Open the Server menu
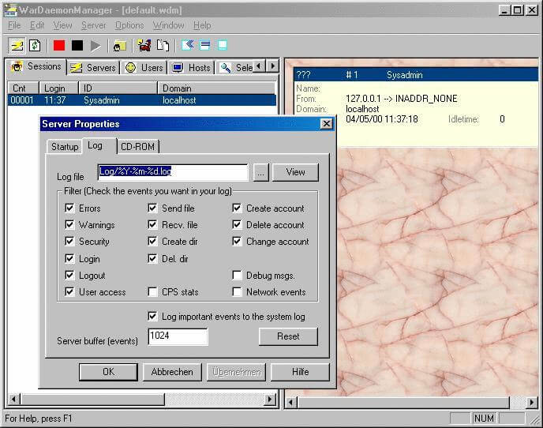The image size is (543, 428). [93, 25]
